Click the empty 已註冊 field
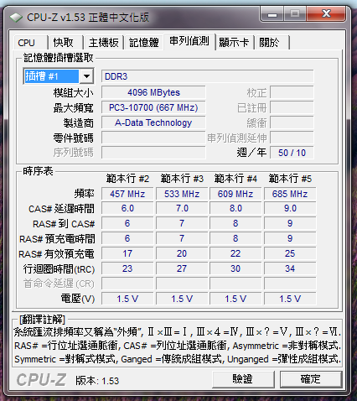 292,107
